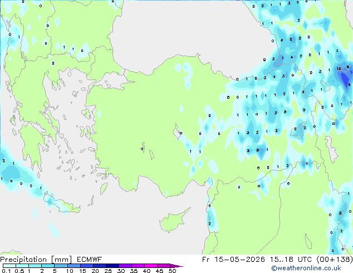Click the 12 mm precipitation value on the map
Viewport: 353px width, 273px height.
[339, 69]
